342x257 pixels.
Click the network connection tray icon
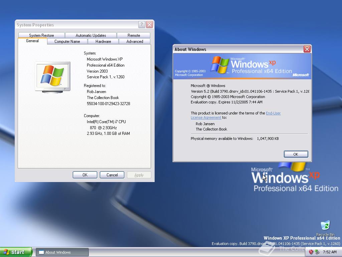pyautogui.click(x=317, y=252)
